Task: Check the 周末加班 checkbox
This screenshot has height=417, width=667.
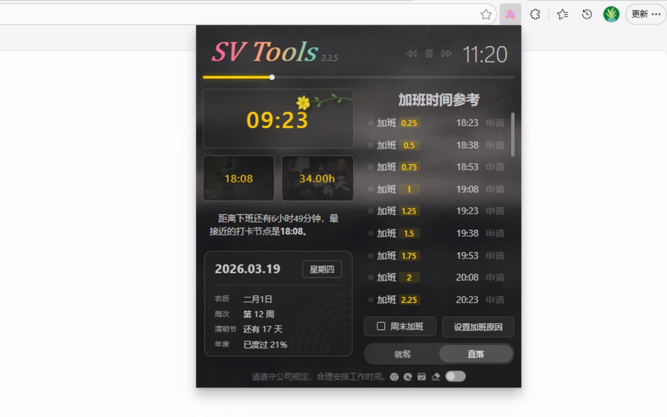Action: coord(381,326)
